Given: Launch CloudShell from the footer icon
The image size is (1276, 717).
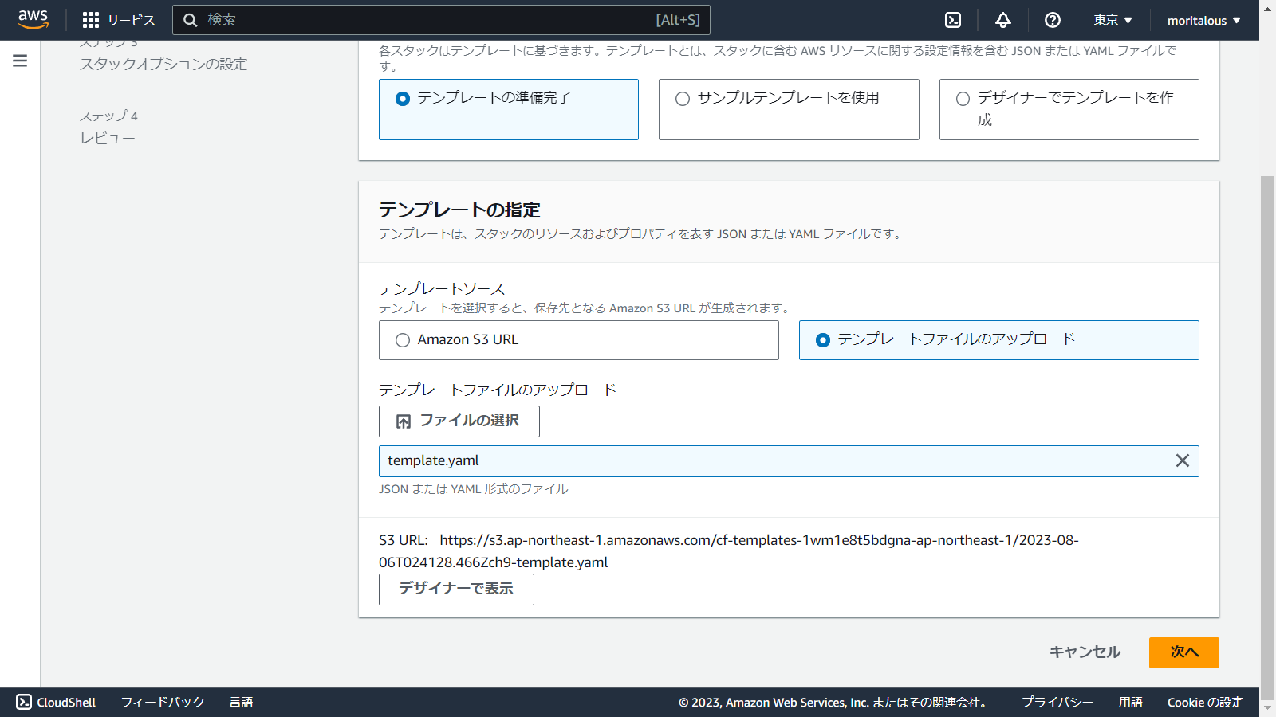Looking at the screenshot, I should [x=24, y=702].
